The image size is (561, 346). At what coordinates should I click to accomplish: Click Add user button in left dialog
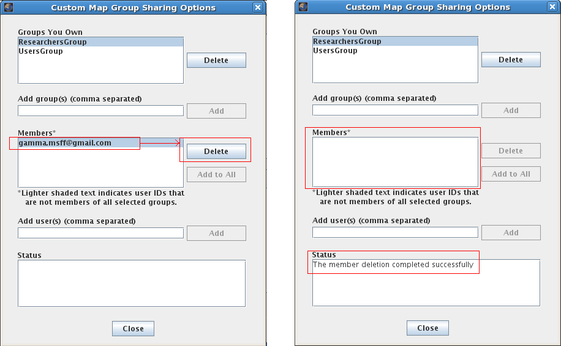pyautogui.click(x=216, y=233)
